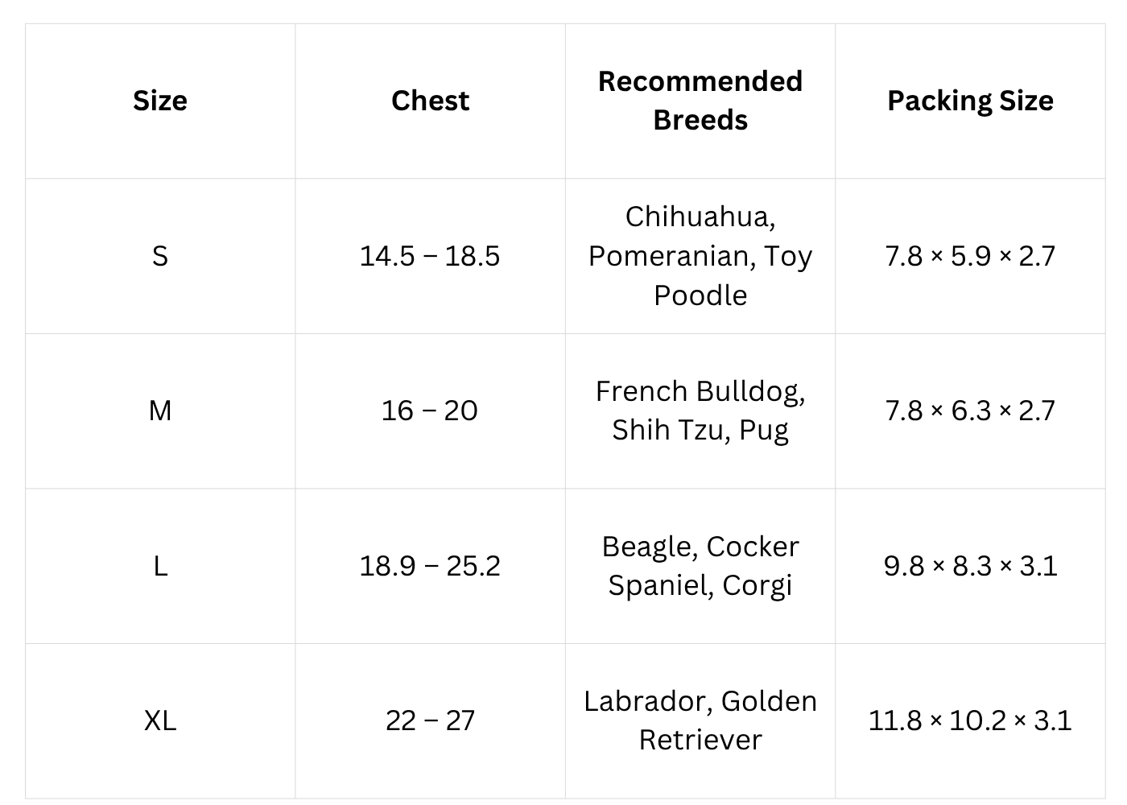This screenshot has height=805, width=1127.
Task: Select the Recommended Breeds header cell
Action: (x=700, y=101)
